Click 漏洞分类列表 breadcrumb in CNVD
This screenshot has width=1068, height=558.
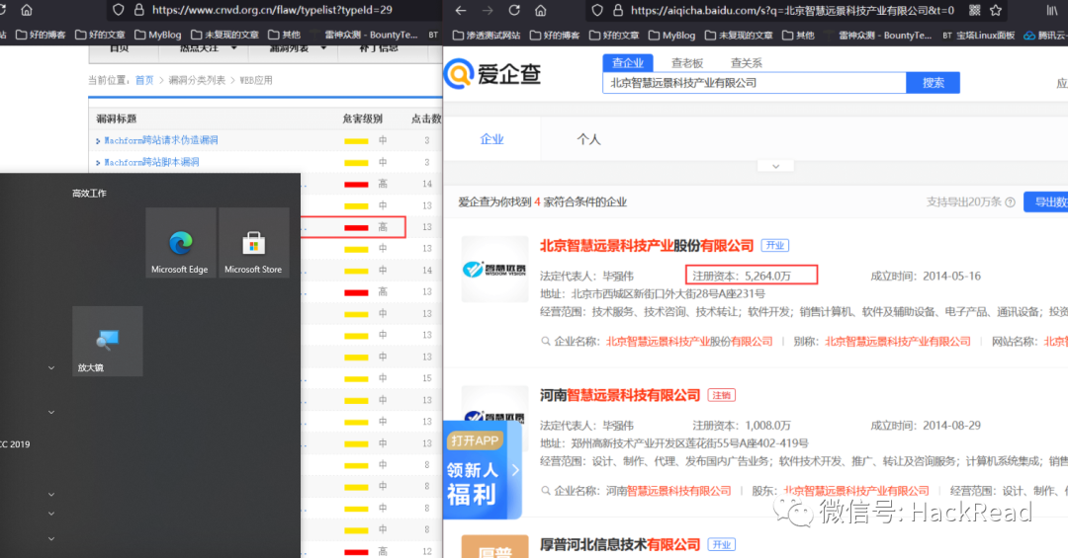[197, 80]
